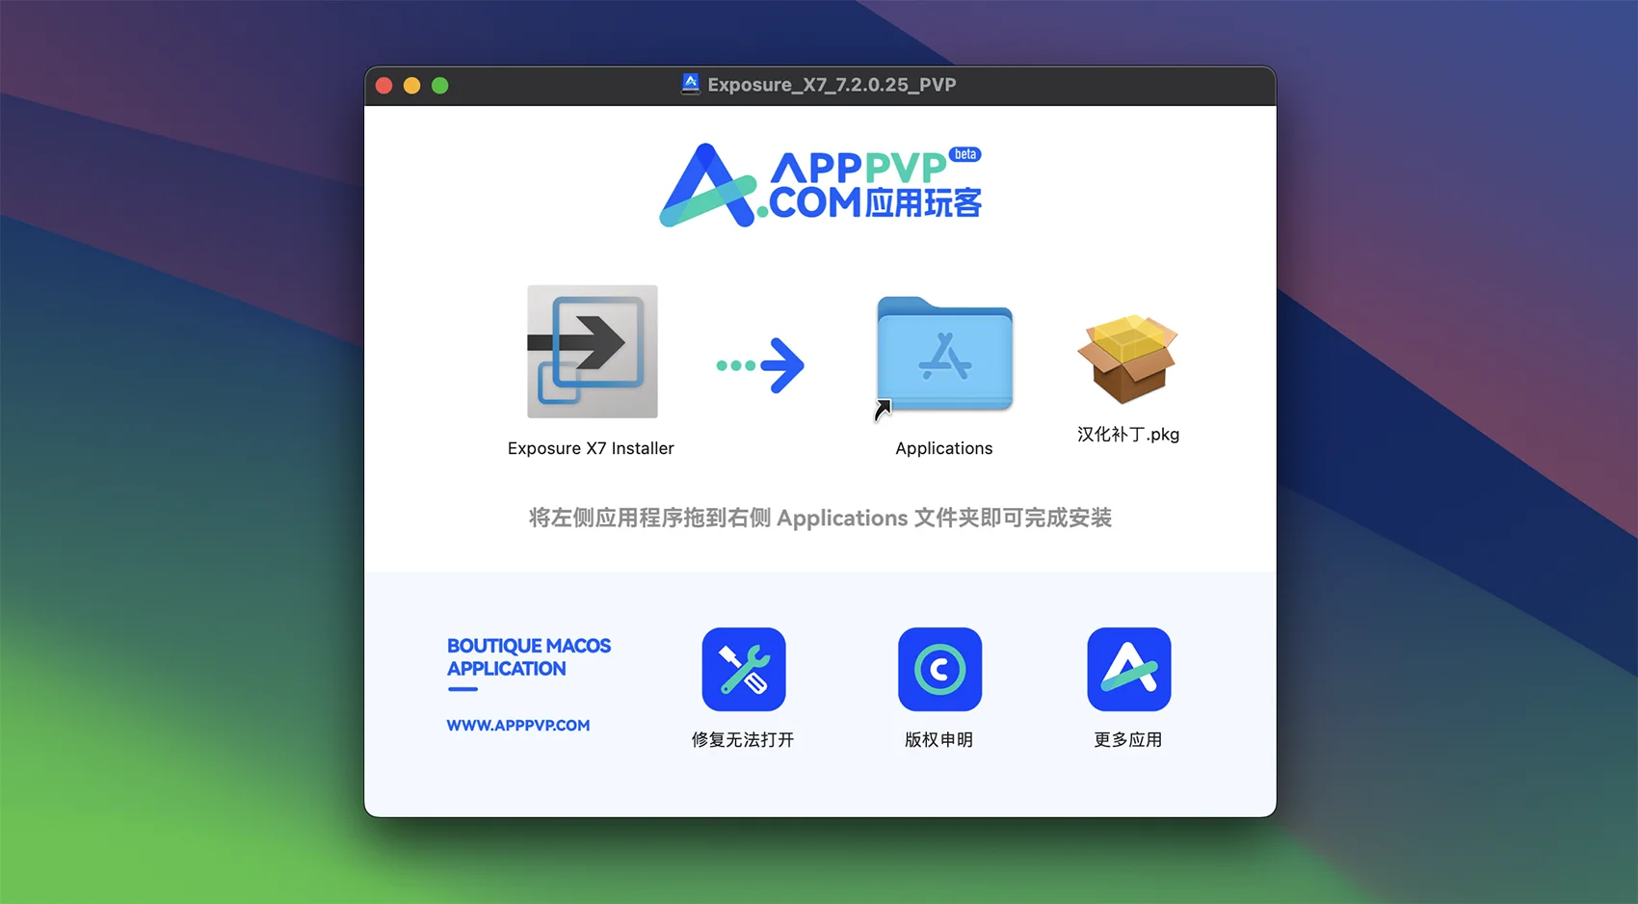Click the 版权申明 label
This screenshot has height=904, width=1638.
pyautogui.click(x=939, y=740)
